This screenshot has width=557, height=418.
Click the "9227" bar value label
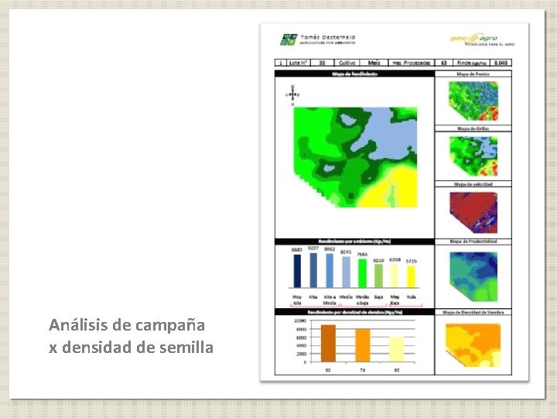313,248
